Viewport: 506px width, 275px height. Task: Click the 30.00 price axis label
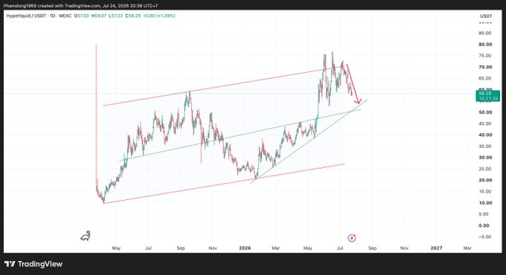coord(485,158)
